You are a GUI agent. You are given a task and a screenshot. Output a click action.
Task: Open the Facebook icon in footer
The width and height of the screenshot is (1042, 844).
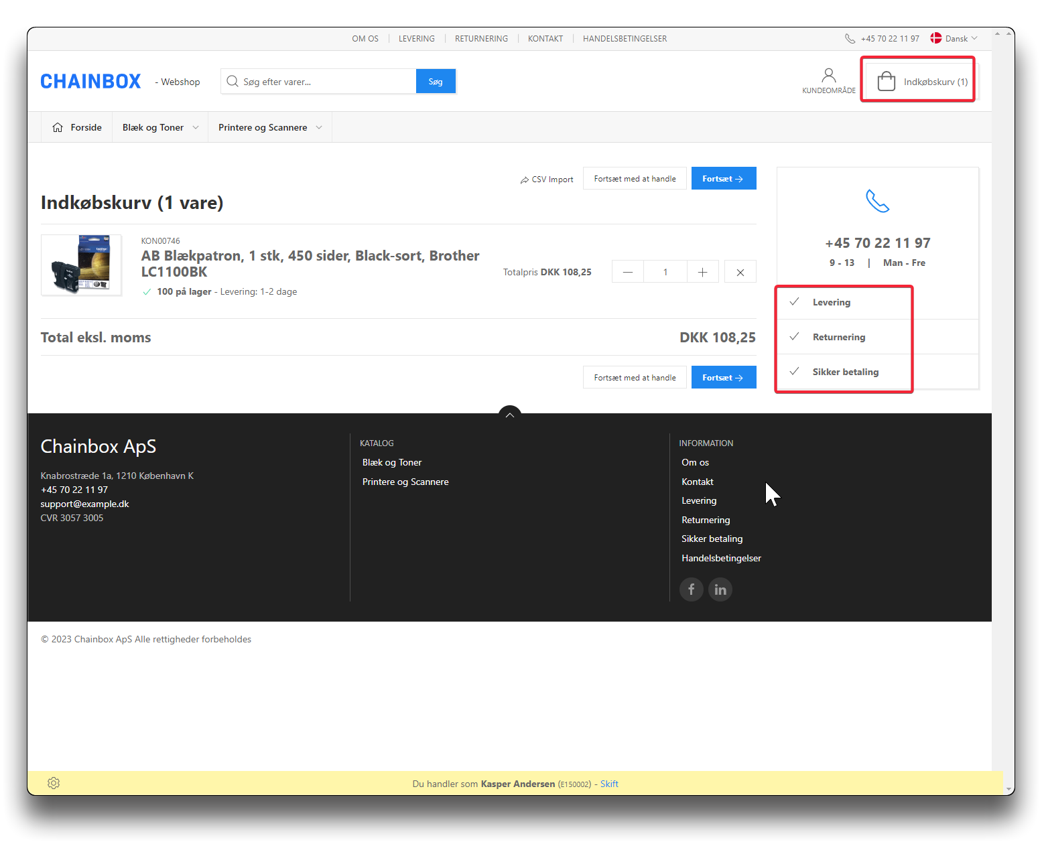[692, 589]
